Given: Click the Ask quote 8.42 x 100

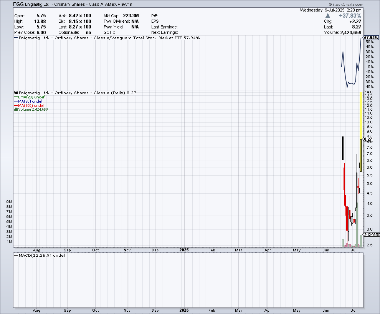Looking at the screenshot, I should [80, 16].
